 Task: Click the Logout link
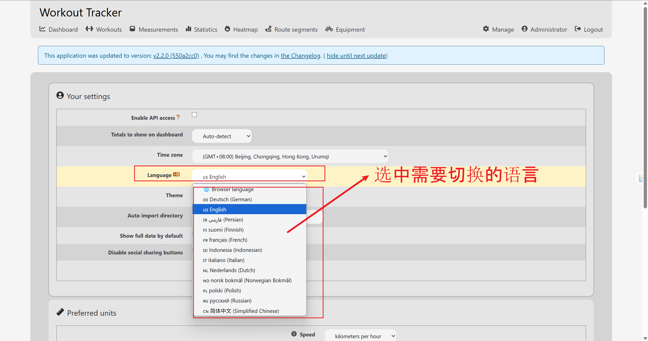pos(589,29)
